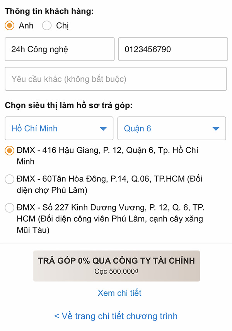Select the ĐMX 227 Kinh Dương Vương store
This screenshot has height=331, width=232.
(9, 208)
